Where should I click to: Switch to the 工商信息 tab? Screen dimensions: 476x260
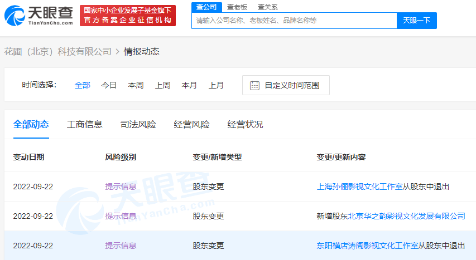coord(84,124)
